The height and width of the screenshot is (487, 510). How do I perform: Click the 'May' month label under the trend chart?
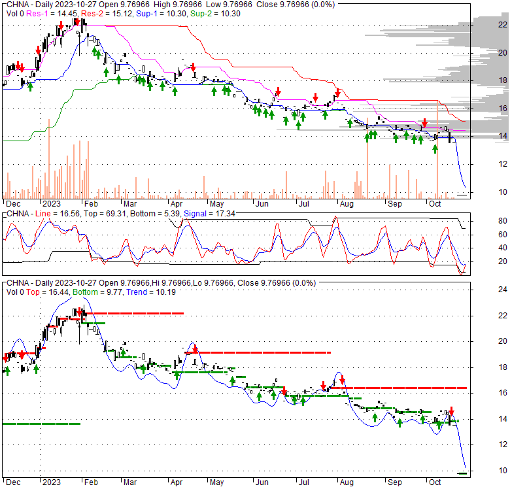click(216, 482)
